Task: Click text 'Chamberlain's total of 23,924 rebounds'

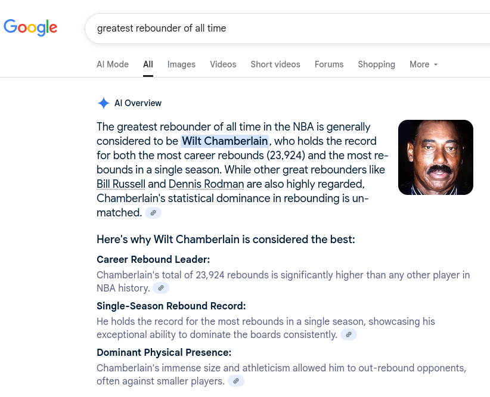Action: point(182,275)
